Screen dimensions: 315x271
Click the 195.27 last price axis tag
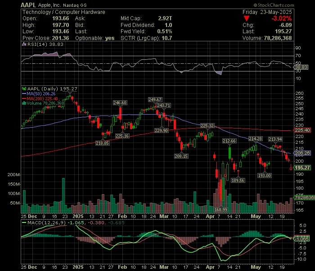click(302, 168)
